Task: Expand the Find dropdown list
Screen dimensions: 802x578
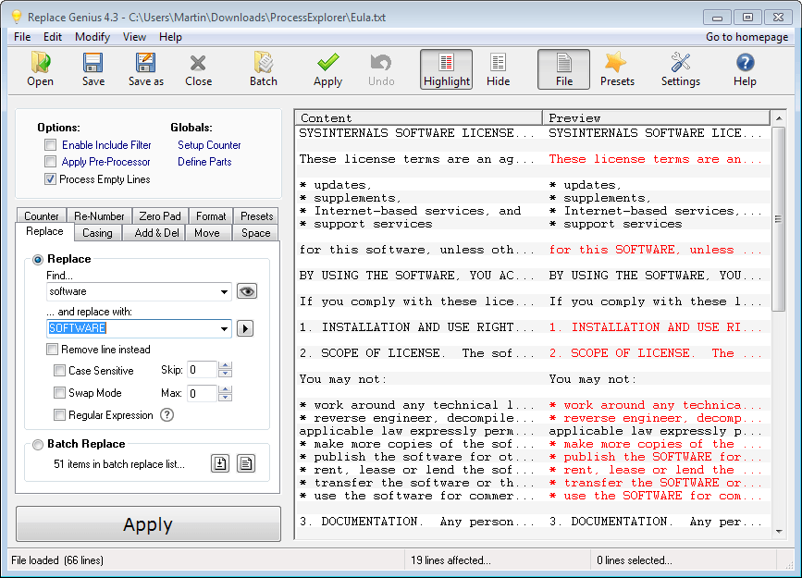Action: [x=224, y=291]
